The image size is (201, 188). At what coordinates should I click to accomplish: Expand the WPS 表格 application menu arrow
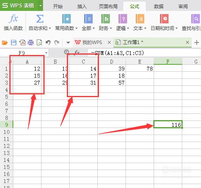(40, 5)
